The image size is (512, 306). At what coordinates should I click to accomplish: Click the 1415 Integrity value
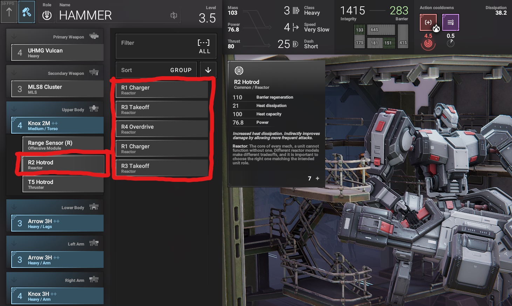pos(353,11)
